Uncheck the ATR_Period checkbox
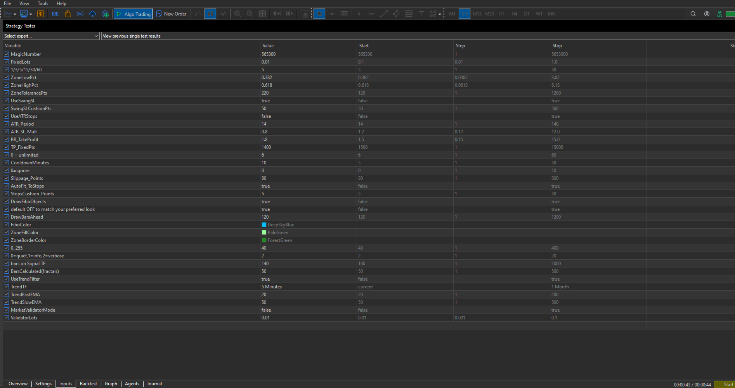Screen dimensions: 735x388 pos(6,124)
